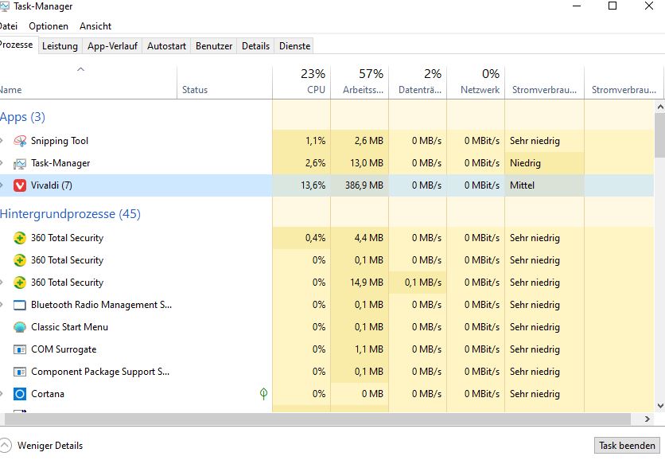The height and width of the screenshot is (464, 665).
Task: Click the Snipping Tool app icon
Action: click(x=19, y=141)
